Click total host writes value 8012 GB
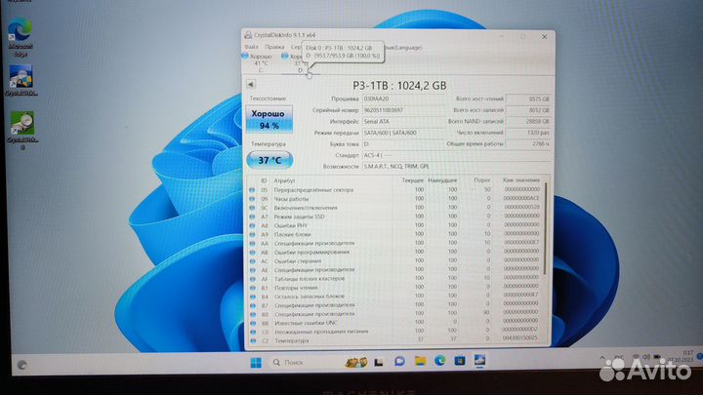The height and width of the screenshot is (395, 703). [528, 110]
